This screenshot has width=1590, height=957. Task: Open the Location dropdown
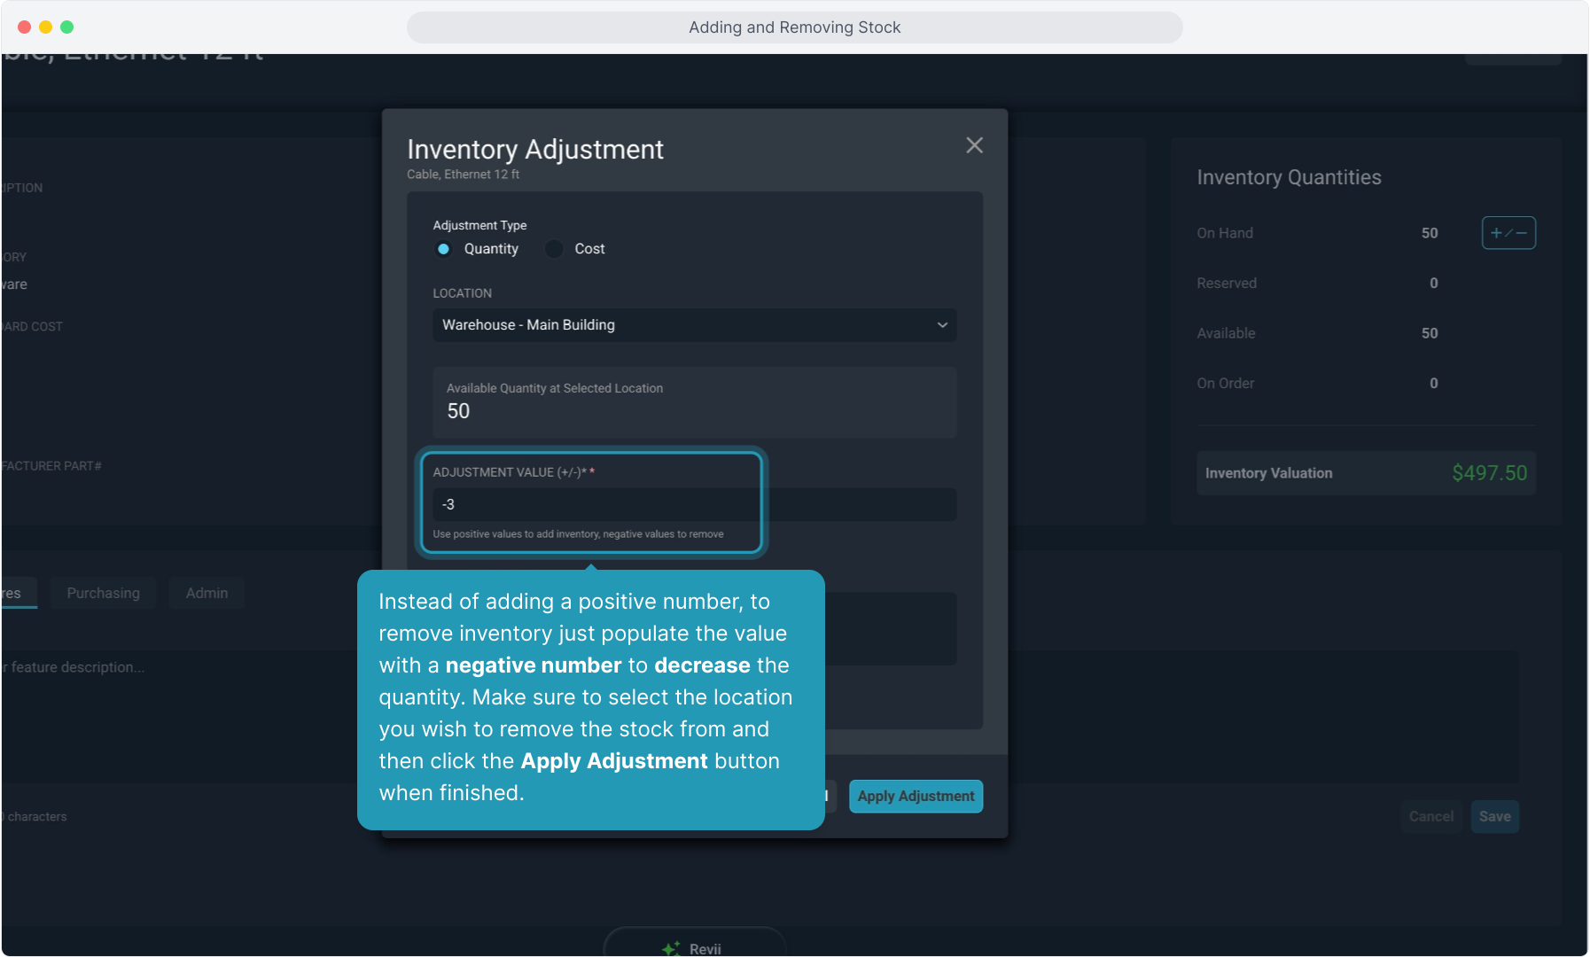(693, 325)
